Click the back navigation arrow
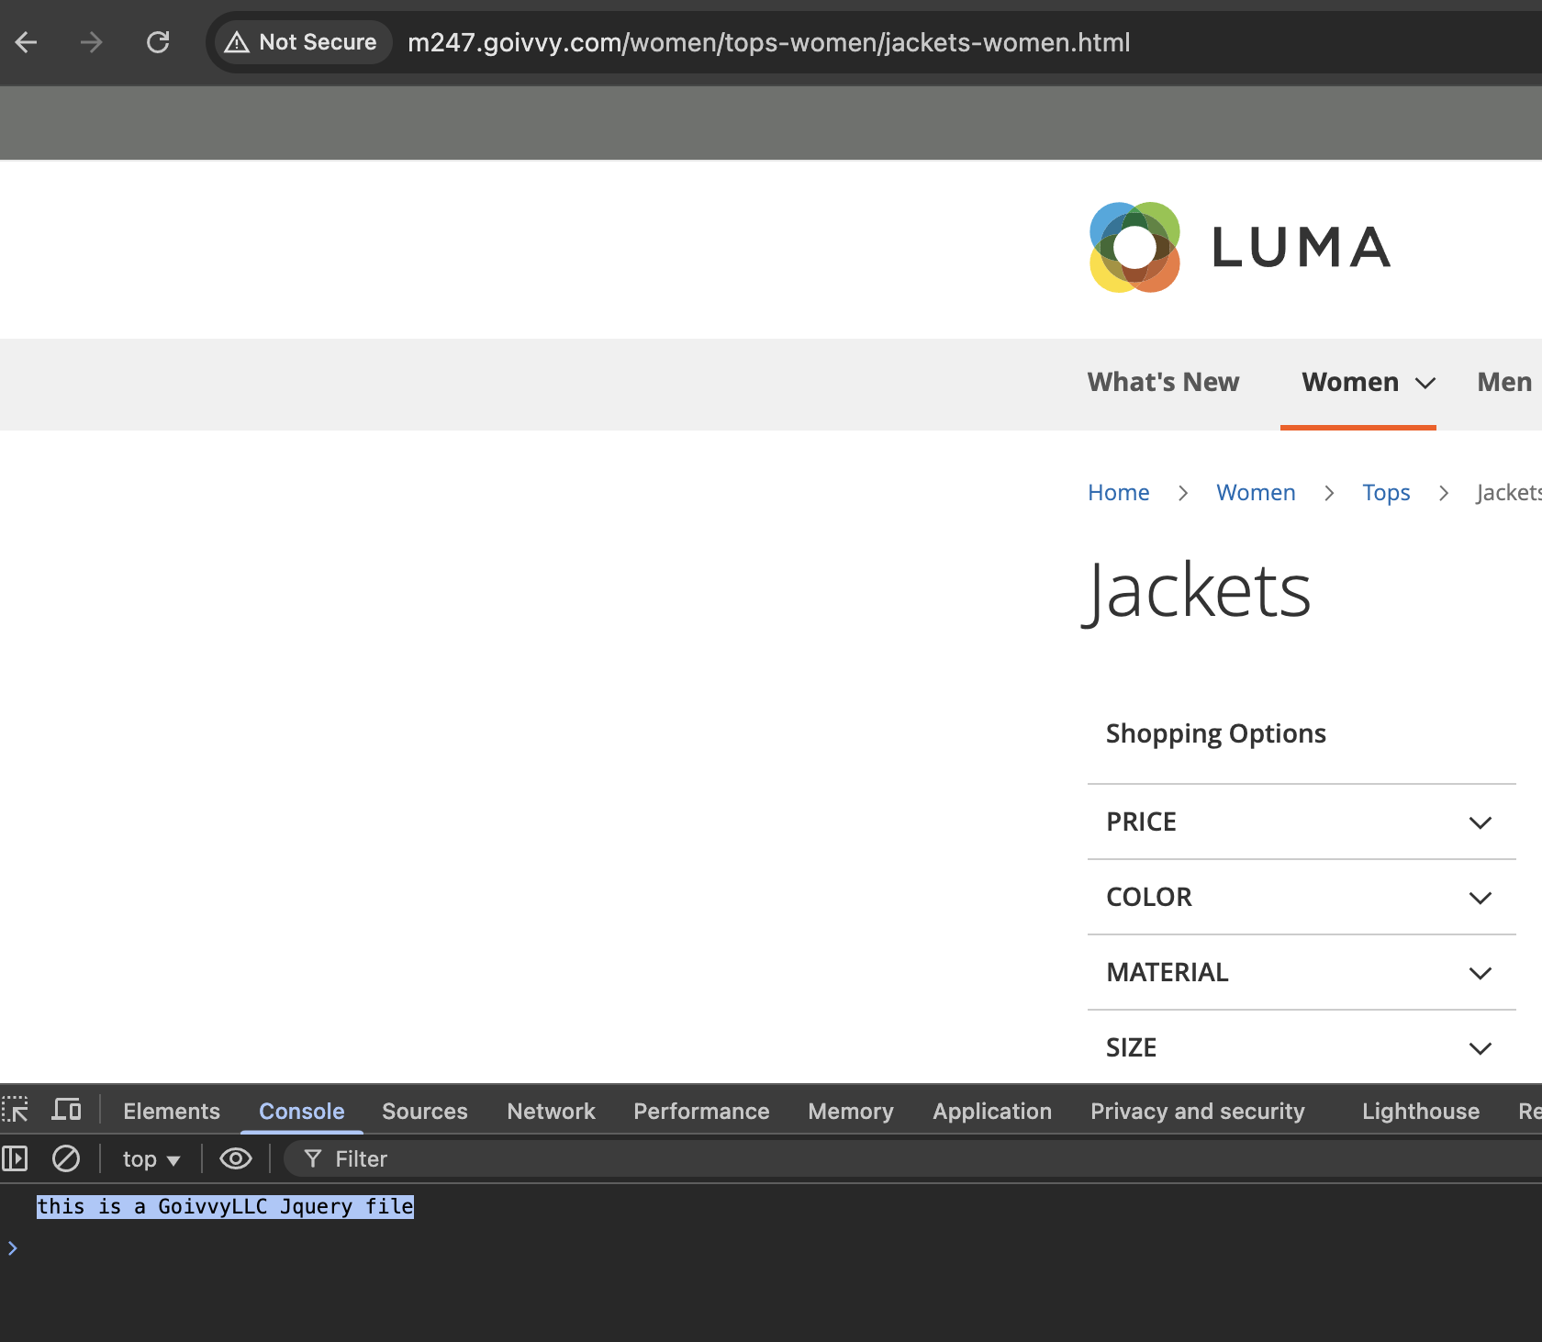The height and width of the screenshot is (1342, 1542). (x=26, y=42)
